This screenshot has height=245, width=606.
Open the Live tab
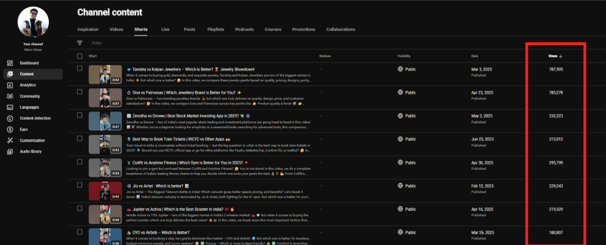point(165,29)
